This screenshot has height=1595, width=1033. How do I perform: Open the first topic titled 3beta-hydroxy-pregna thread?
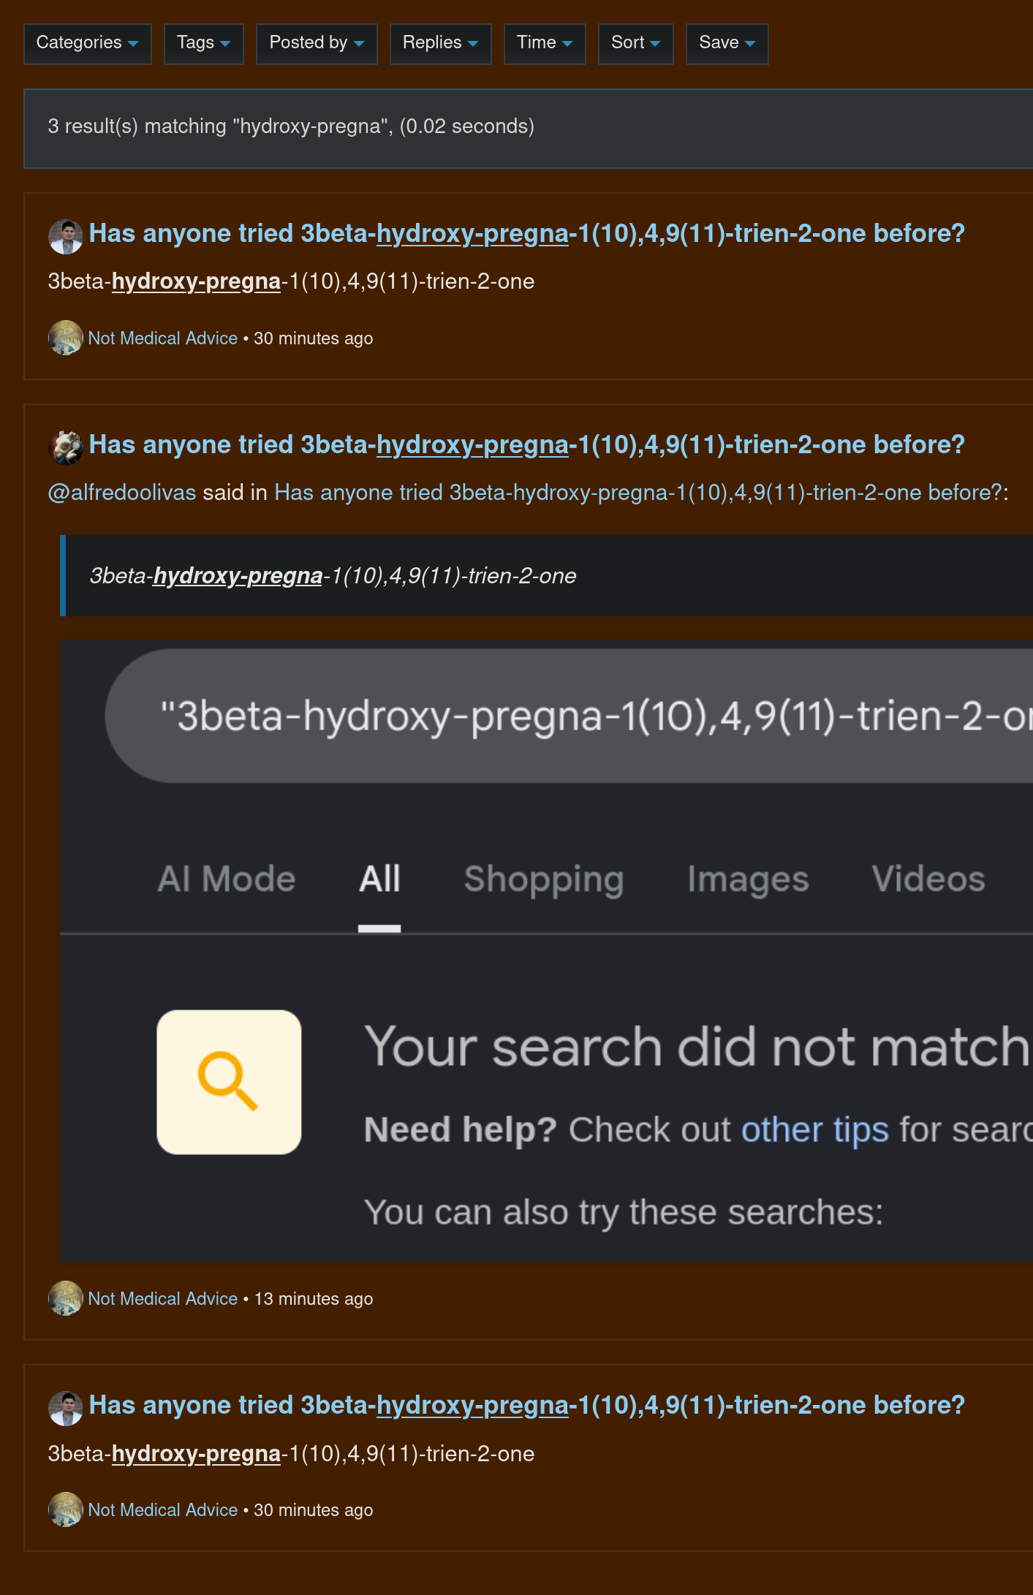(526, 233)
